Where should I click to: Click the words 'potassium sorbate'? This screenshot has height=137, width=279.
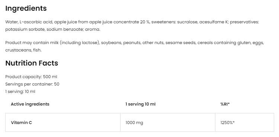click(25, 29)
